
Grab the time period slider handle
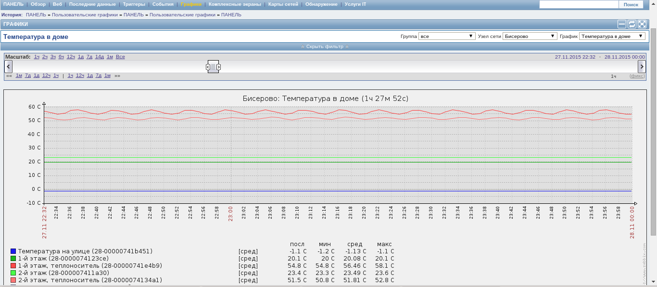(x=214, y=67)
